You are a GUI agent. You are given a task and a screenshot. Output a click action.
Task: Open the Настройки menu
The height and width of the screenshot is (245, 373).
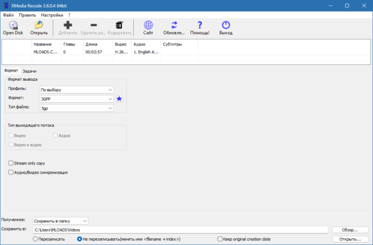[52, 15]
